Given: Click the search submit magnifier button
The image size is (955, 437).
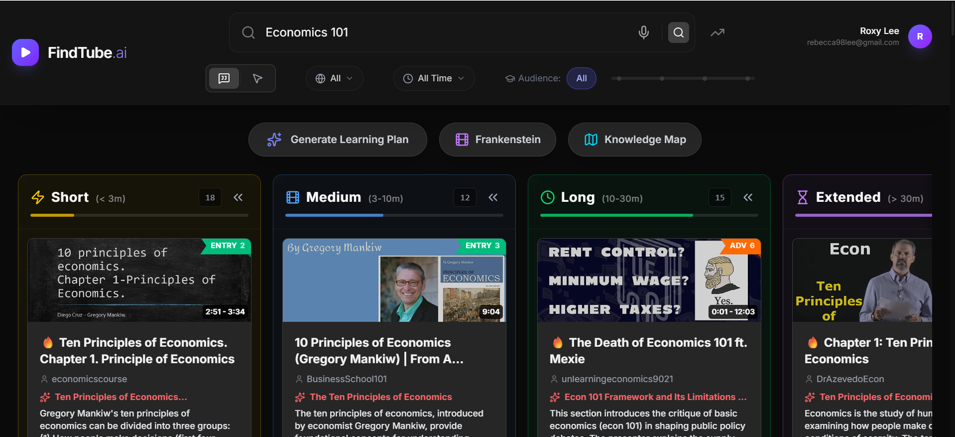Looking at the screenshot, I should point(678,32).
